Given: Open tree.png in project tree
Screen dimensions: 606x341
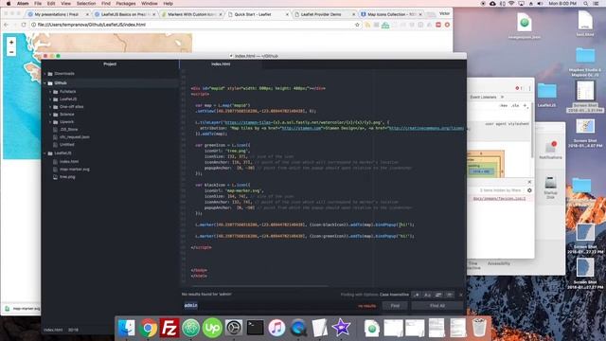Looking at the screenshot, I should pyautogui.click(x=67, y=177).
